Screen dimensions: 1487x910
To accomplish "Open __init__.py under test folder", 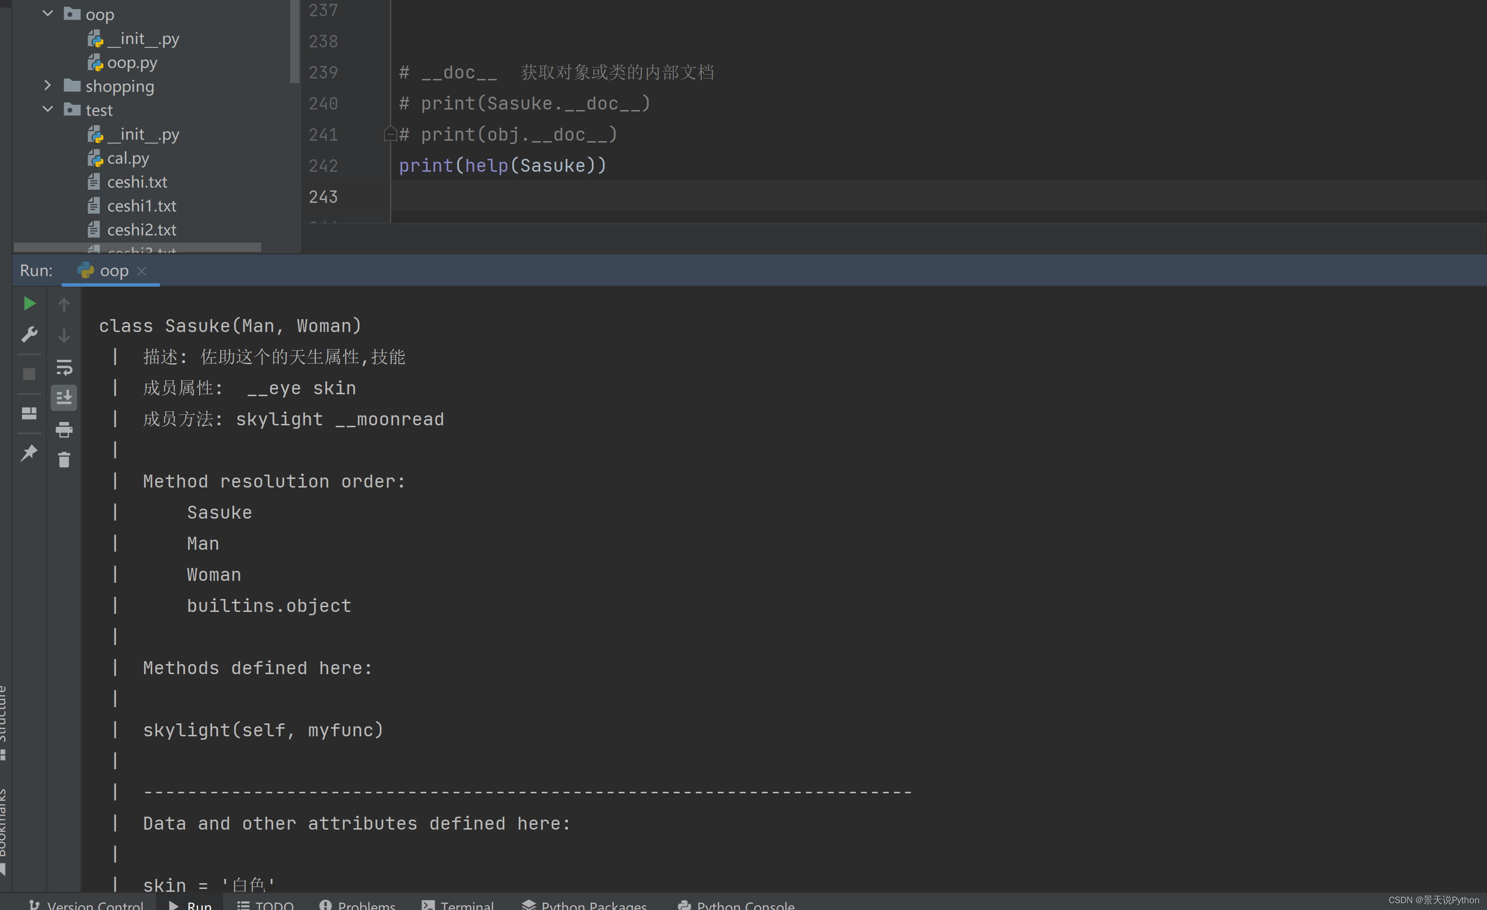I will point(143,134).
